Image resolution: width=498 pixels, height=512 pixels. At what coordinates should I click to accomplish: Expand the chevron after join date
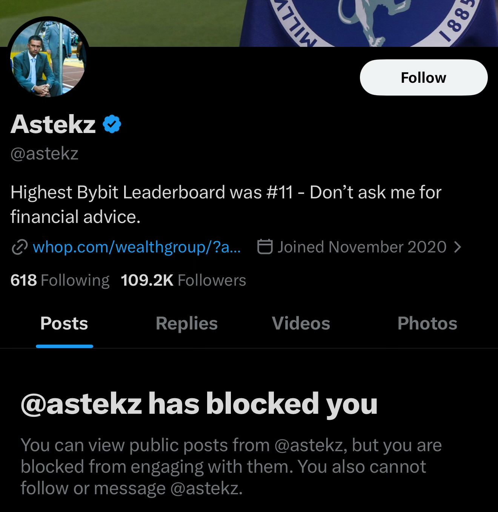click(x=458, y=247)
